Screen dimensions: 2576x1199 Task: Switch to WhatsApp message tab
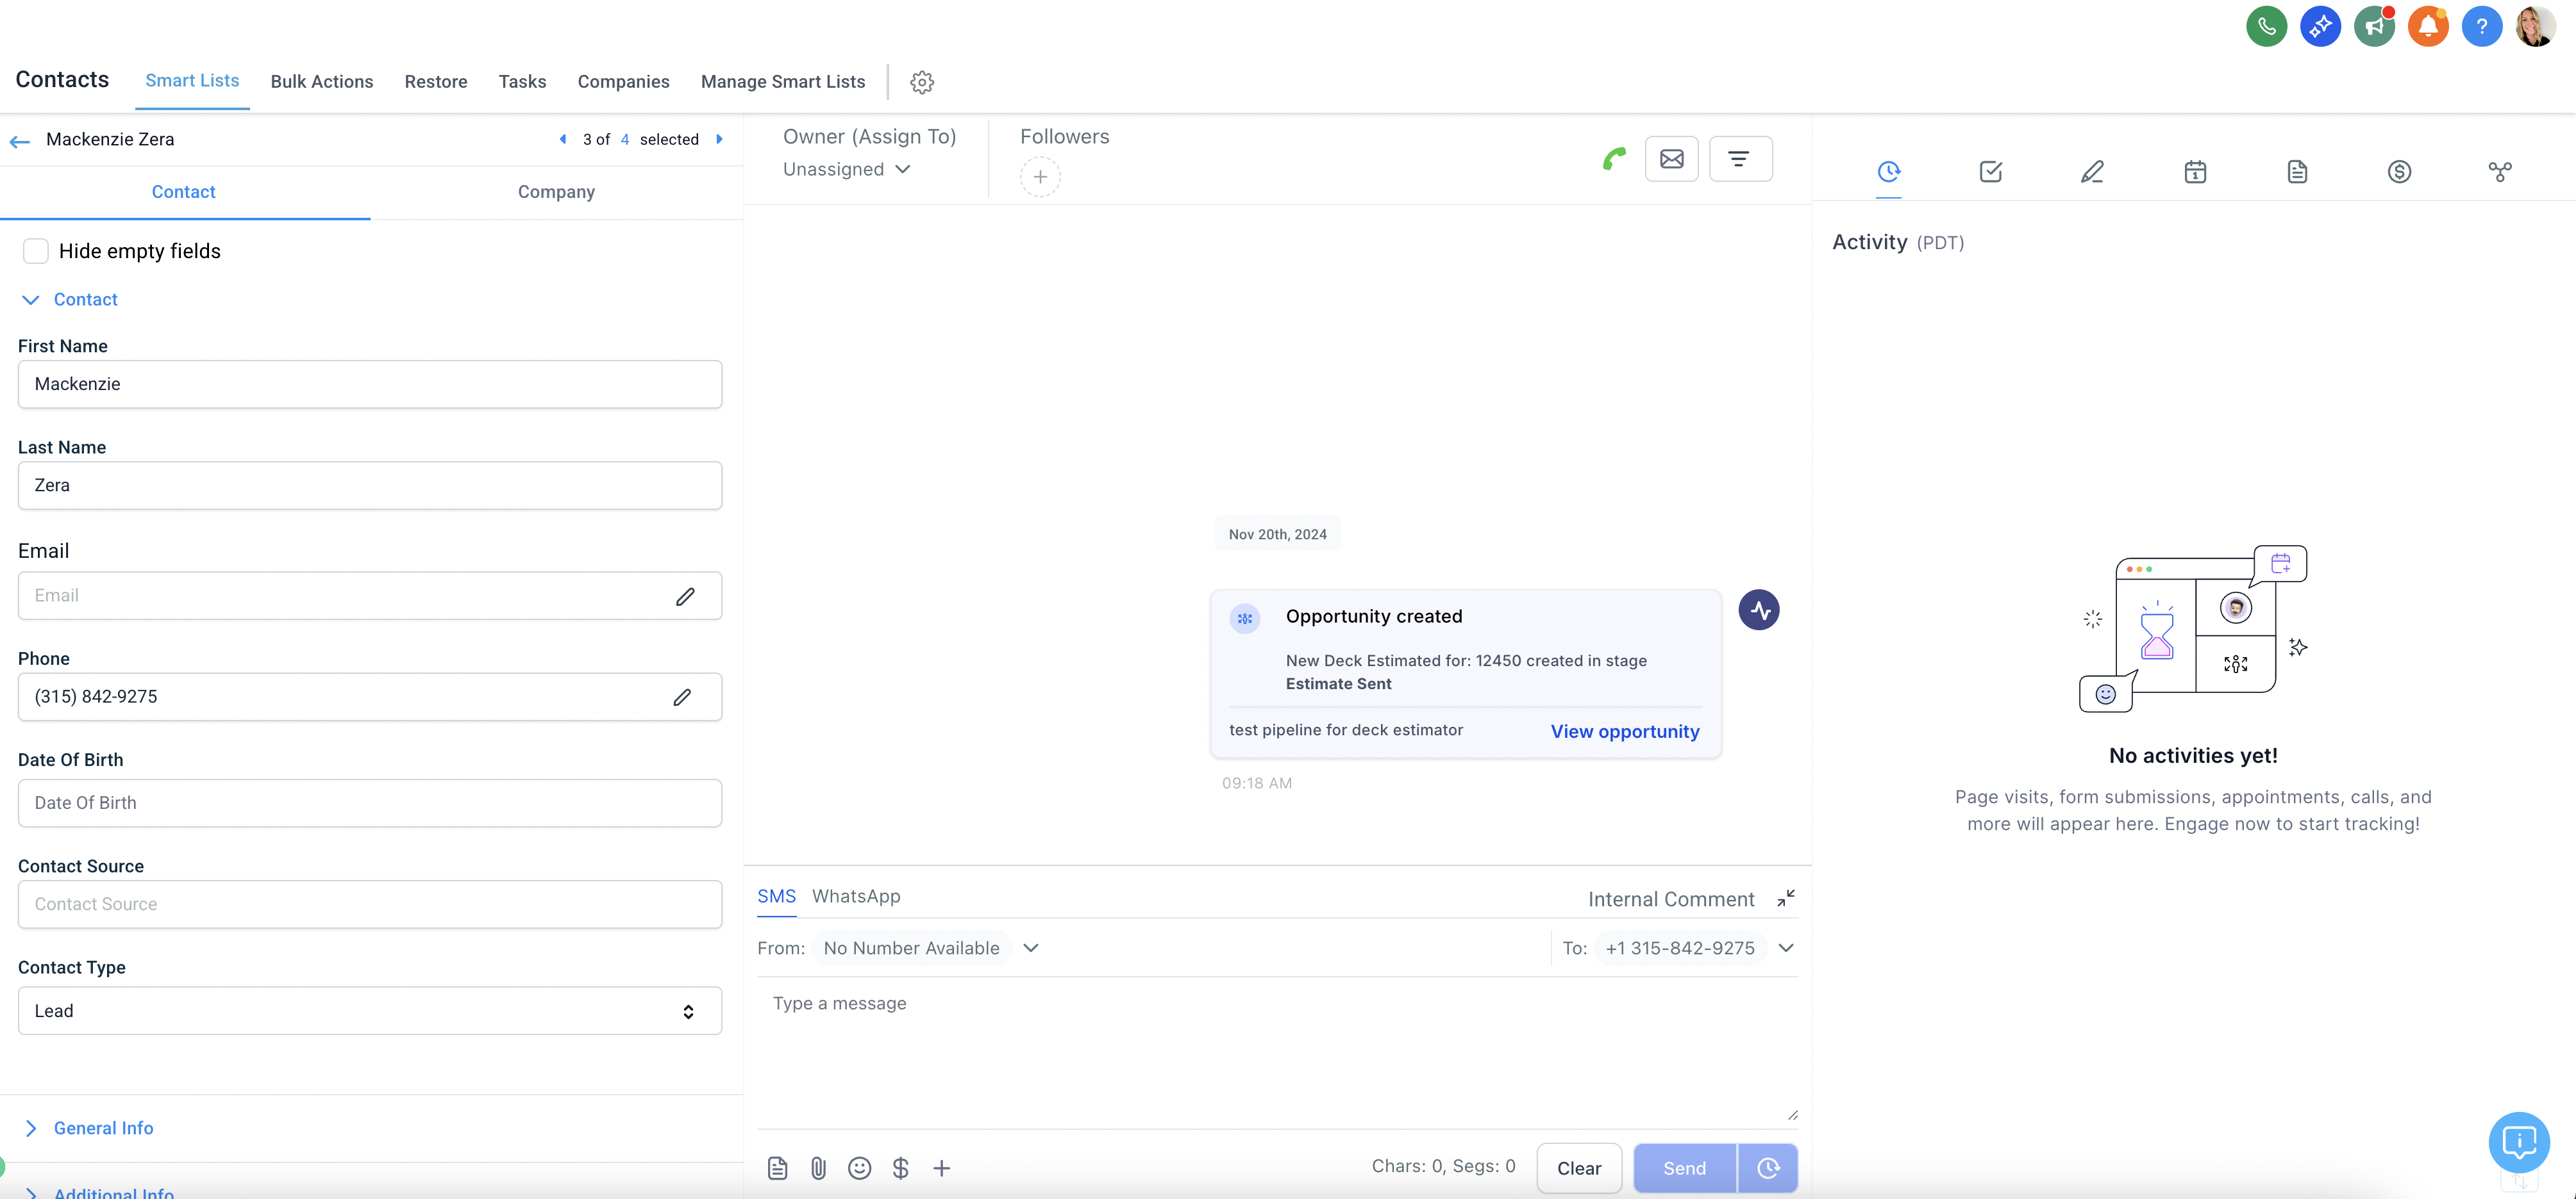coord(856,896)
